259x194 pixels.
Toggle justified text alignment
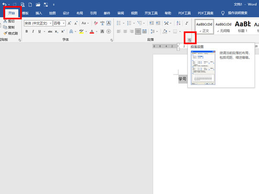[138, 31]
